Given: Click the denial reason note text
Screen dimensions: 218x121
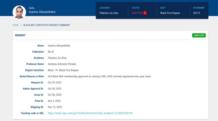Looking at the screenshot, I should (99, 76).
